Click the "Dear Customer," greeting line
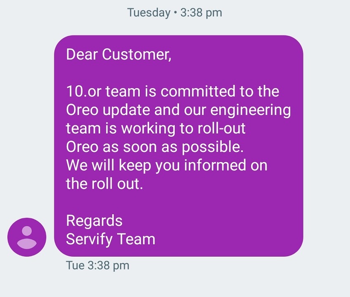Image resolution: width=350 pixels, height=297 pixels. pos(118,55)
